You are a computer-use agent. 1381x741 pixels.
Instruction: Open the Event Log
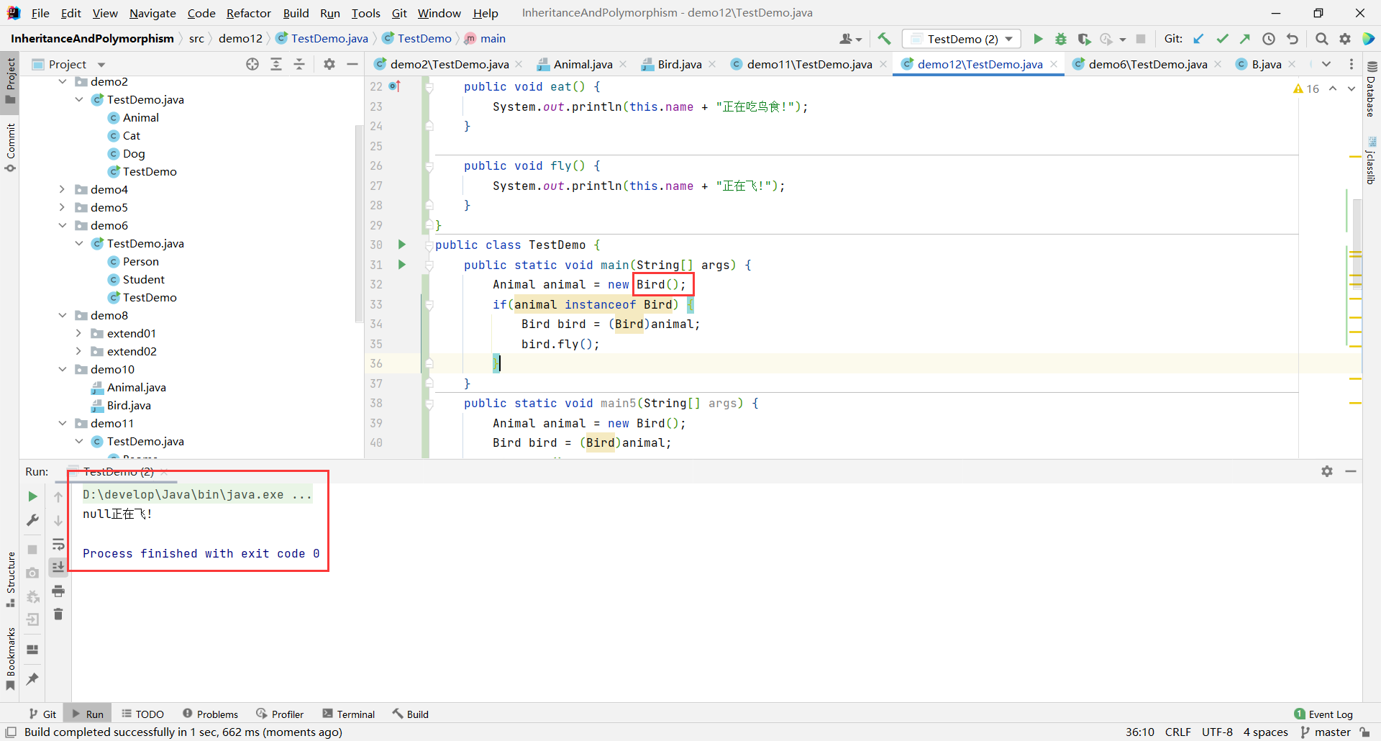tap(1323, 714)
